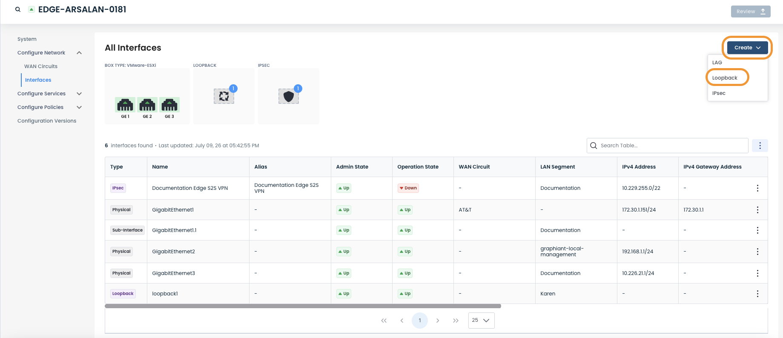The image size is (783, 338).
Task: Click GigabitEthernet3 name cell
Action: click(173, 273)
